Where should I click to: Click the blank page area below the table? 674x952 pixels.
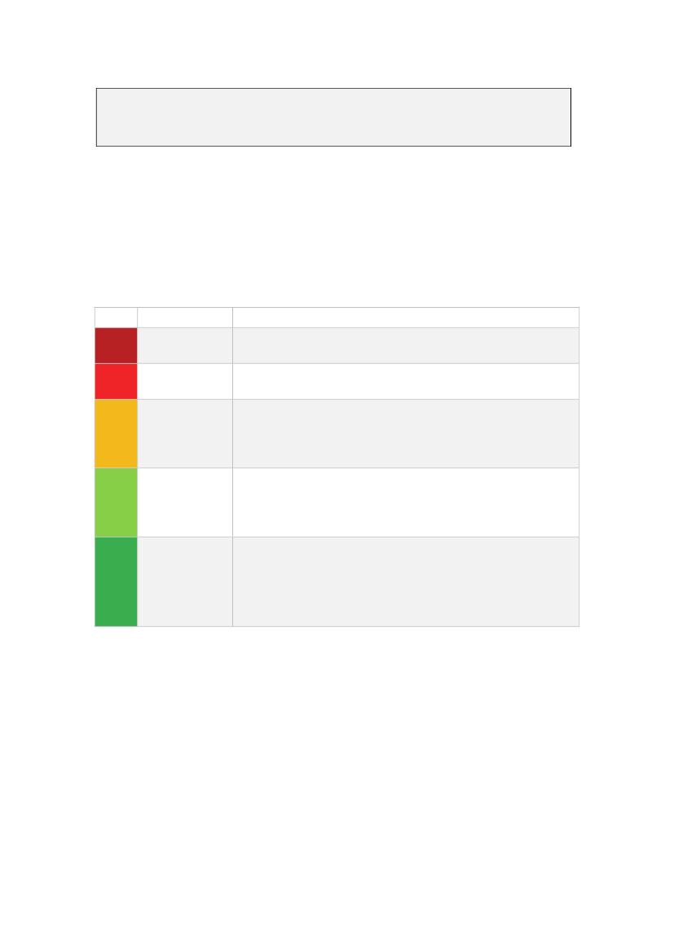[337, 774]
